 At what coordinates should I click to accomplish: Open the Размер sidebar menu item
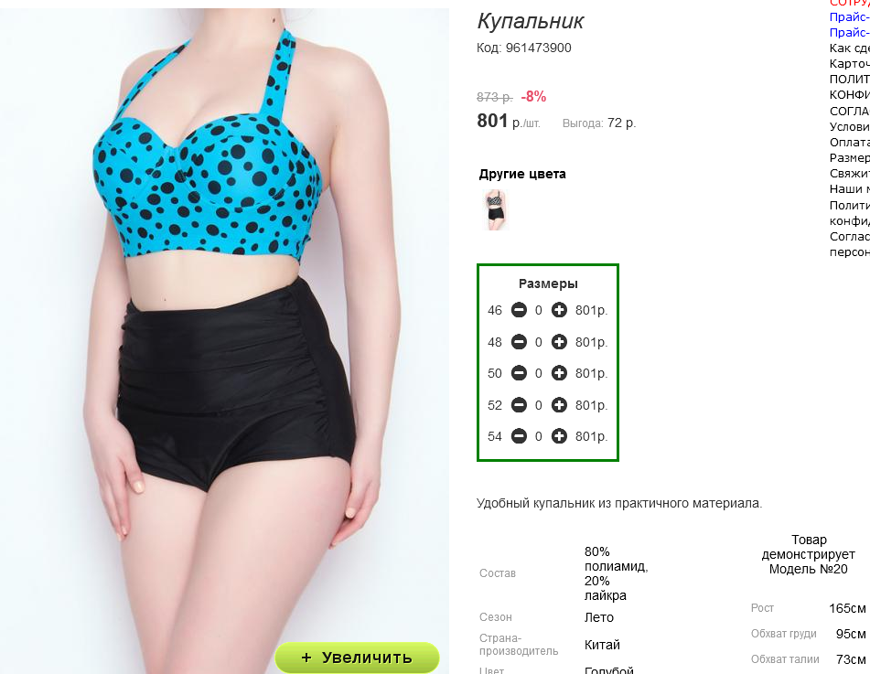pos(850,158)
